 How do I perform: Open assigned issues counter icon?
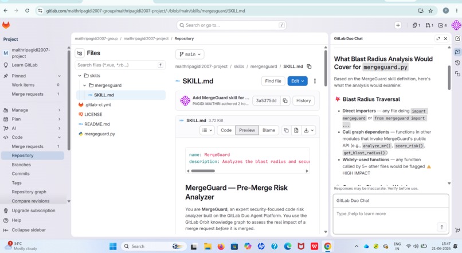pyautogui.click(x=416, y=25)
